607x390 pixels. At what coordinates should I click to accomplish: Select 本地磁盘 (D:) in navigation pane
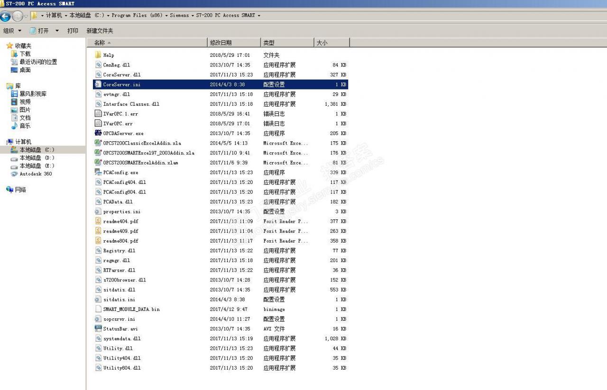(x=37, y=158)
